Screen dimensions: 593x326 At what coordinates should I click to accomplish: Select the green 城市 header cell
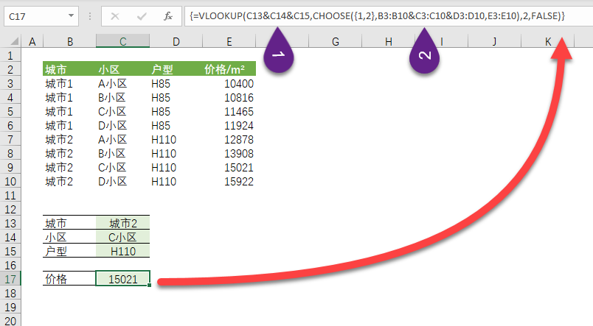point(69,70)
